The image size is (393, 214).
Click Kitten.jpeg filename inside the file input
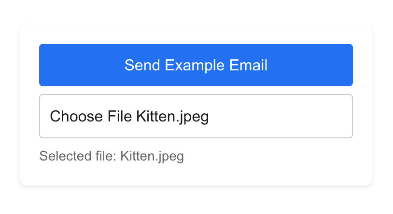point(172,117)
